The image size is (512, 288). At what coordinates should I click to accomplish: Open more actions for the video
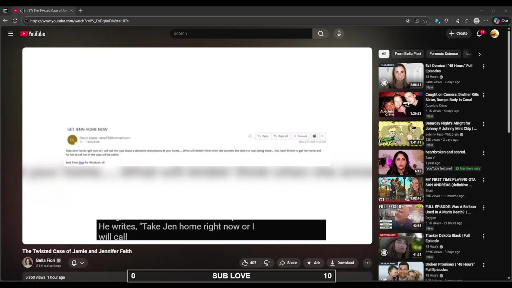point(367,263)
